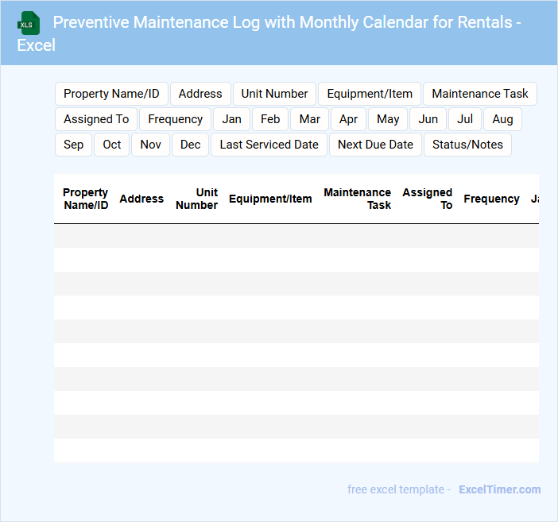
Task: Select the Last Serviced Date tag
Action: click(269, 145)
